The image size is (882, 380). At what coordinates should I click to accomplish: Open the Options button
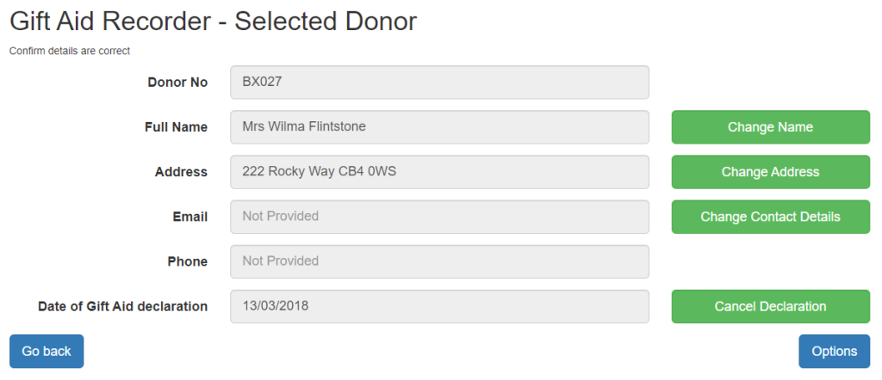tap(834, 352)
